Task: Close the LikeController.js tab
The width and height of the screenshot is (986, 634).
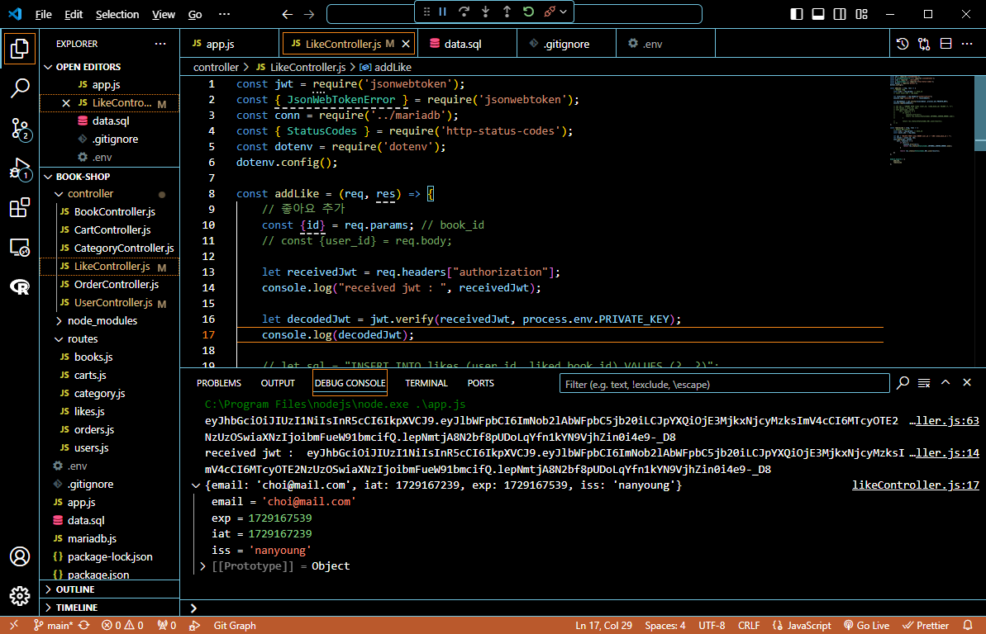Action: (407, 44)
